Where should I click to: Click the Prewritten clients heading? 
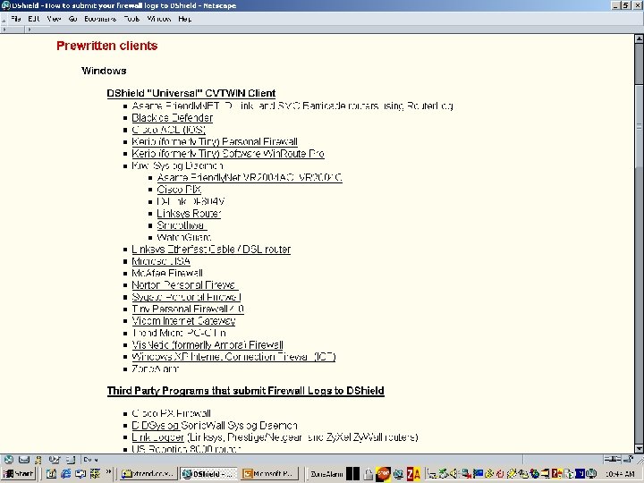tap(107, 46)
